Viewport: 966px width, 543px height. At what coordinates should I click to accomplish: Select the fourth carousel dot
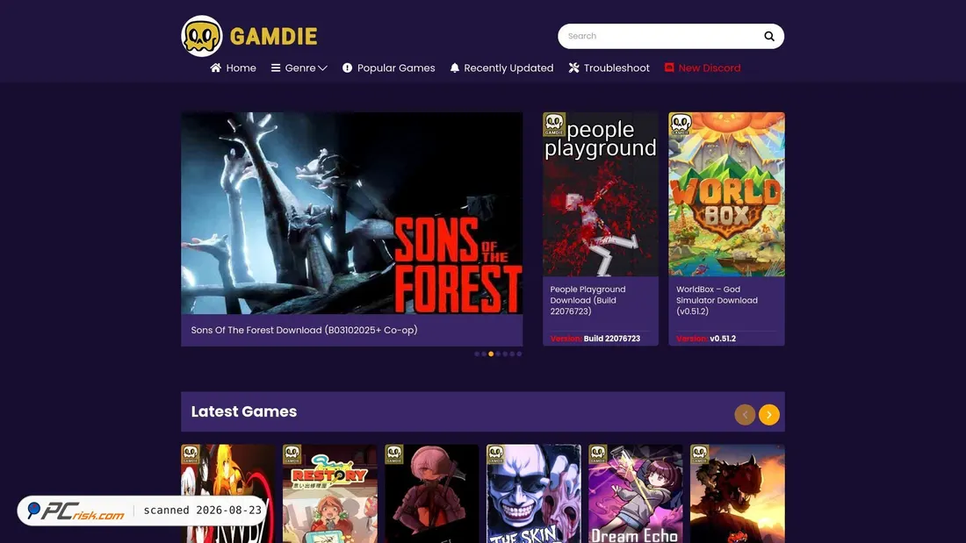pyautogui.click(x=498, y=354)
